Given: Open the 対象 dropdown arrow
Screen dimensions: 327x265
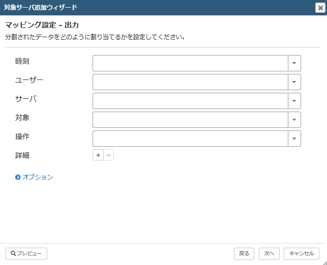Looking at the screenshot, I should tap(294, 120).
